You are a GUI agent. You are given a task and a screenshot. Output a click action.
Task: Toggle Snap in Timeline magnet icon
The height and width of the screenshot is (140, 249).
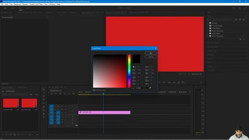click(56, 94)
